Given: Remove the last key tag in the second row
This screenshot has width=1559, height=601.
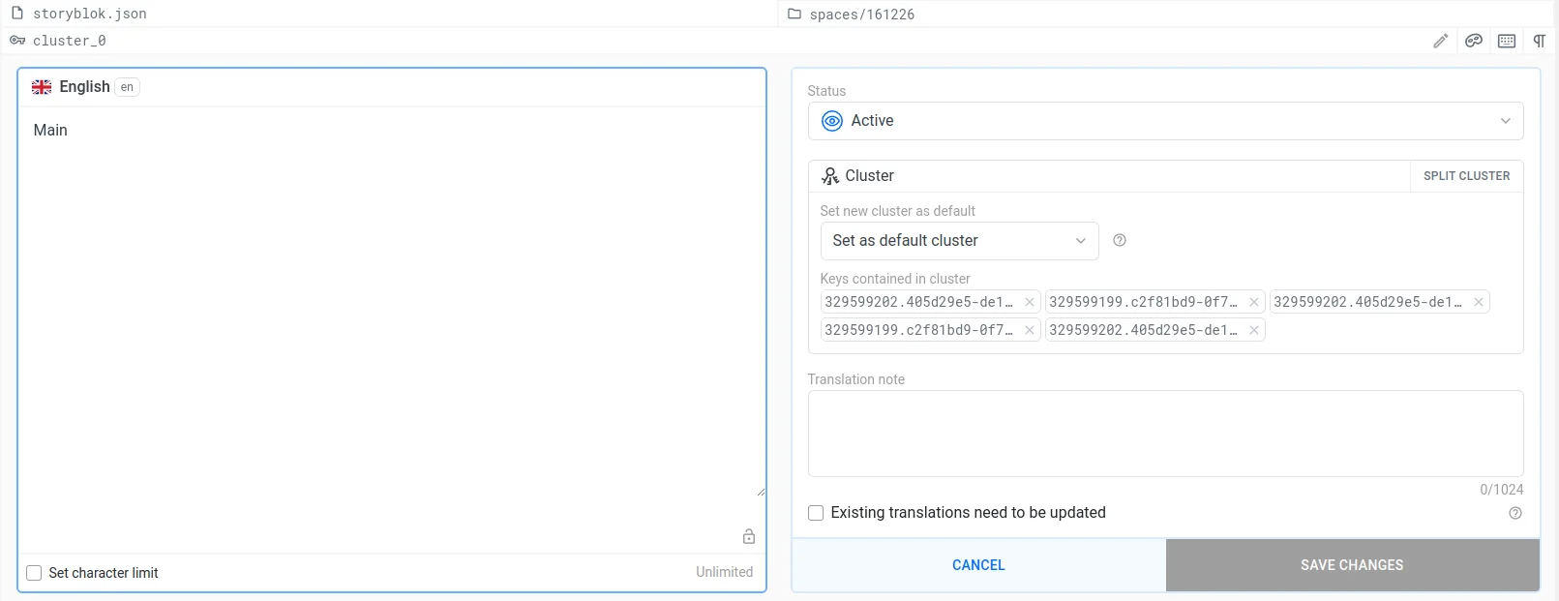Looking at the screenshot, I should pyautogui.click(x=1253, y=330).
